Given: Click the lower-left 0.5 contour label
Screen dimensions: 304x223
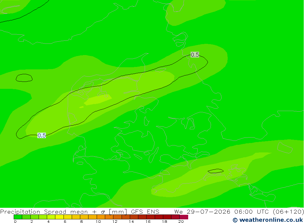Looking at the screenshot, I should click(42, 135).
